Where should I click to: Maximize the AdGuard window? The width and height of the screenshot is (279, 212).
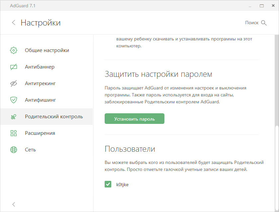click(262, 6)
